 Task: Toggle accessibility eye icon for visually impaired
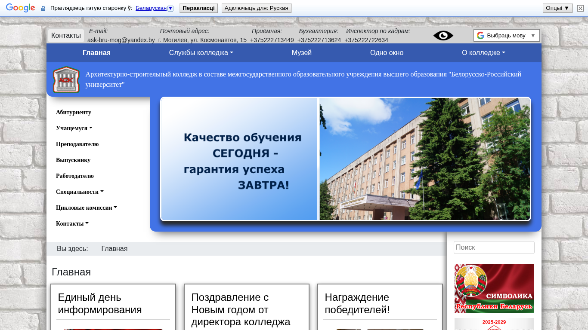tap(443, 36)
